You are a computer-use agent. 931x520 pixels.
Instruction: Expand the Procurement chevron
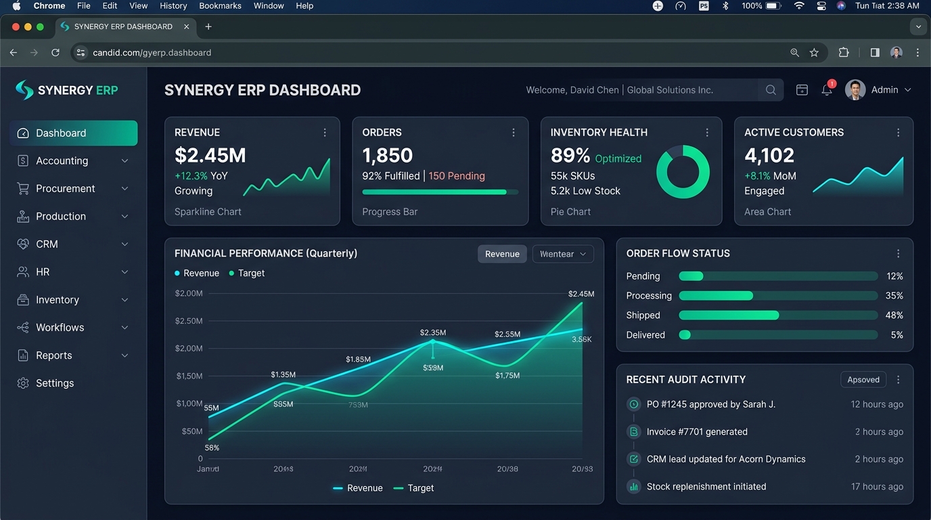click(124, 188)
